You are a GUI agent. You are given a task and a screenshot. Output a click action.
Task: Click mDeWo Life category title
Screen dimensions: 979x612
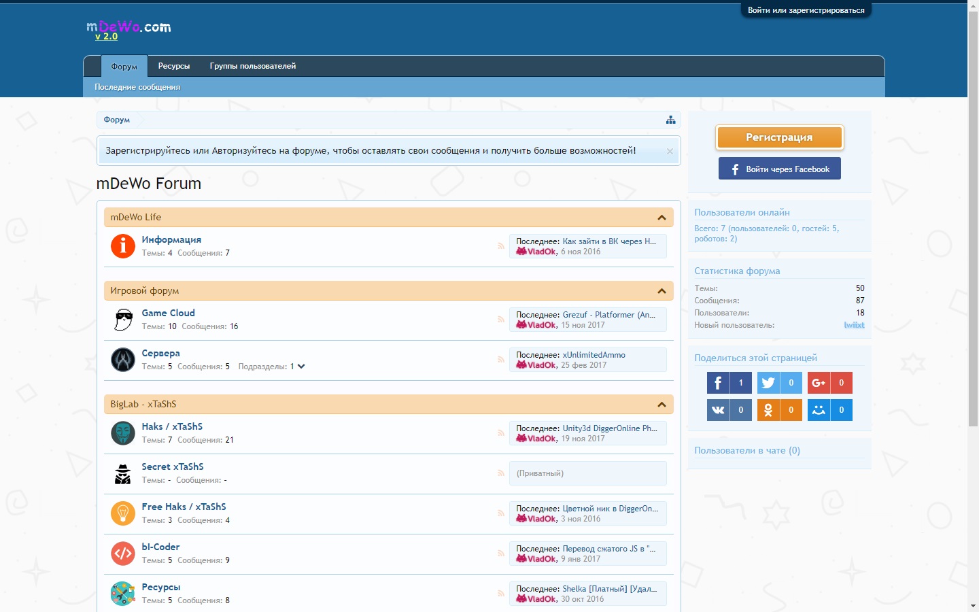136,217
